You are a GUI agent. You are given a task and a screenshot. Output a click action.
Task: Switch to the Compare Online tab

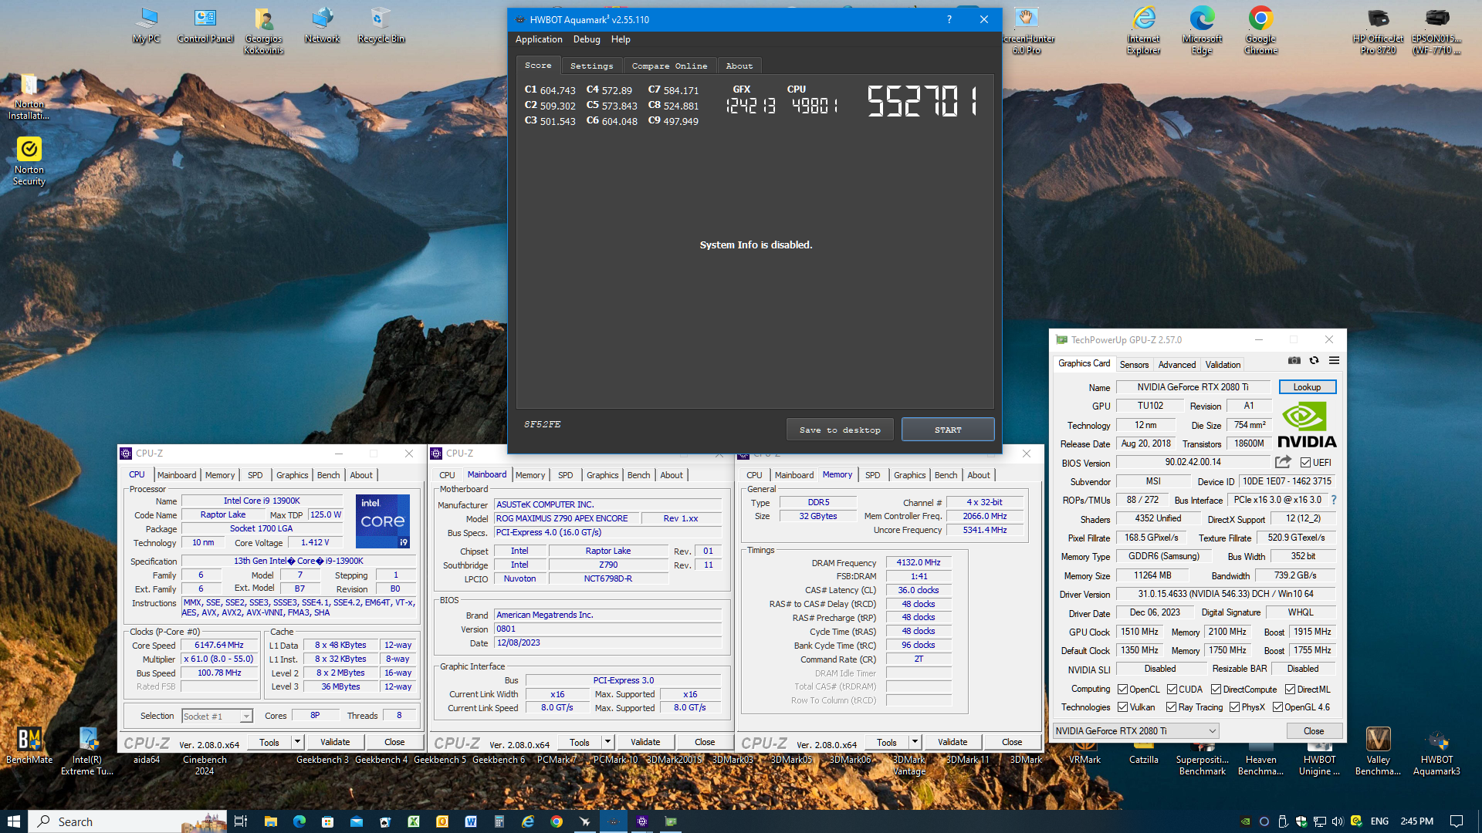669,66
